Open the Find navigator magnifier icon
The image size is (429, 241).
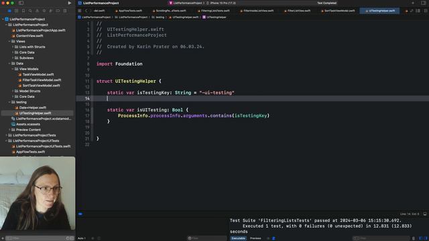30,11
